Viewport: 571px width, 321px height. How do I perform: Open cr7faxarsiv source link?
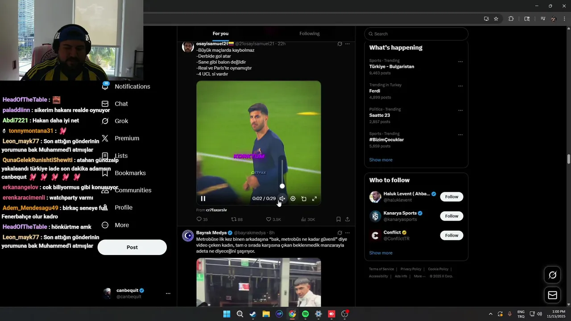click(216, 210)
